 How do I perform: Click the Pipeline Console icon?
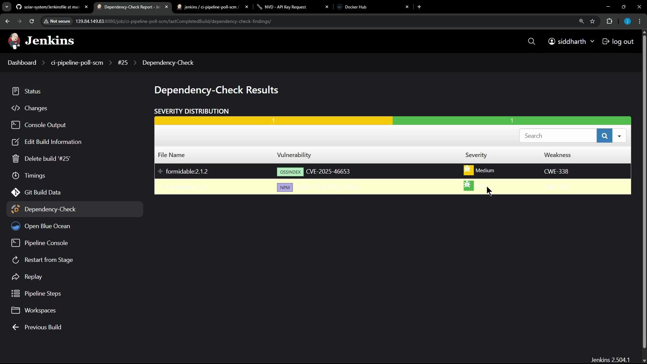point(16,243)
